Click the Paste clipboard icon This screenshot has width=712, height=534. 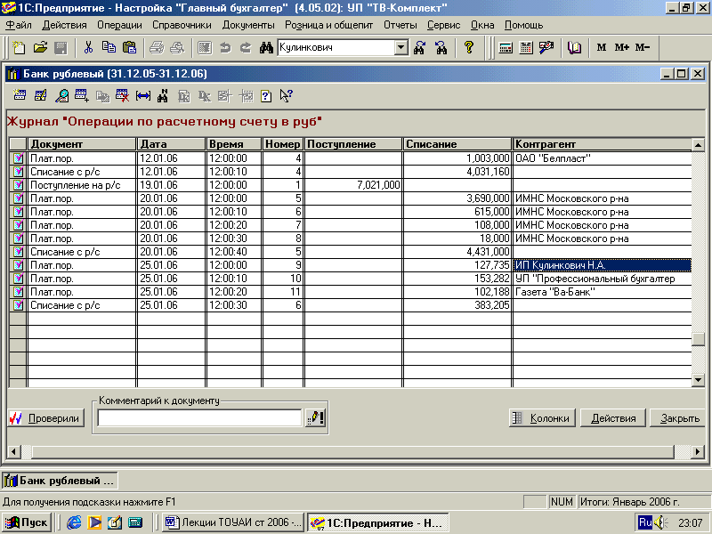click(130, 47)
